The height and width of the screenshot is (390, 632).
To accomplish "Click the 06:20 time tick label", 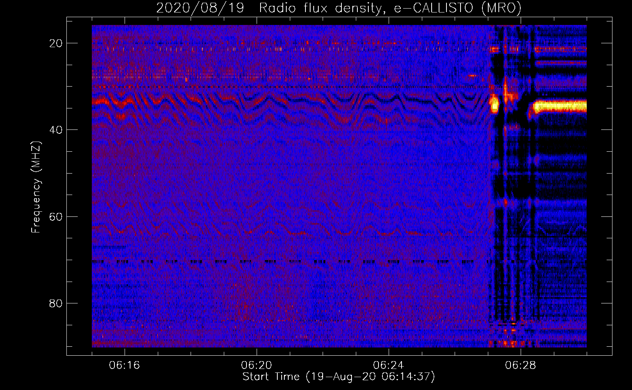I will coord(256,365).
